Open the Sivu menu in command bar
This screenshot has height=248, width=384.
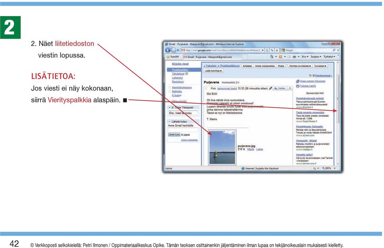(305, 57)
